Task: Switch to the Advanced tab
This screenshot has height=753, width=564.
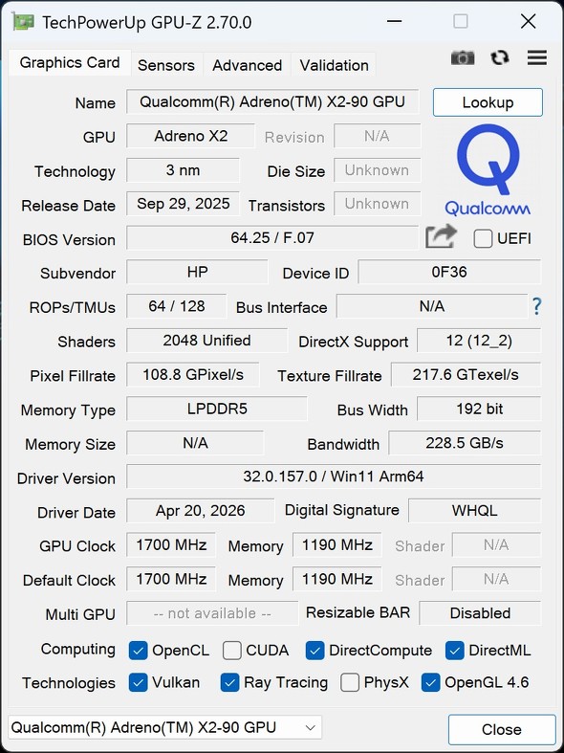Action: click(x=247, y=65)
